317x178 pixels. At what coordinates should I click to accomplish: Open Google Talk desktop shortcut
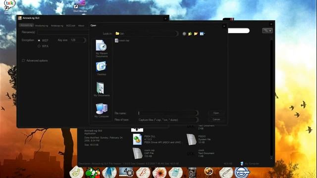[x=9, y=6]
